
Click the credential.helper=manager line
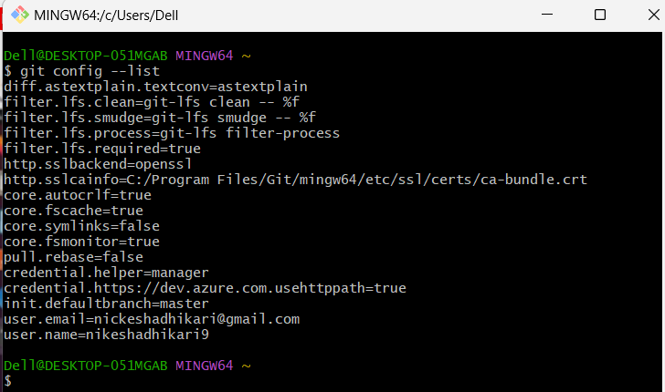click(x=106, y=273)
